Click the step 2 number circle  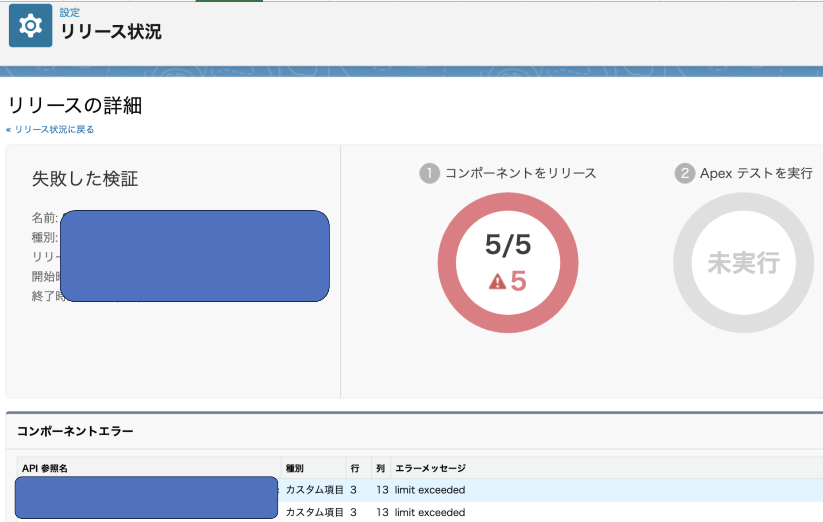(x=685, y=173)
